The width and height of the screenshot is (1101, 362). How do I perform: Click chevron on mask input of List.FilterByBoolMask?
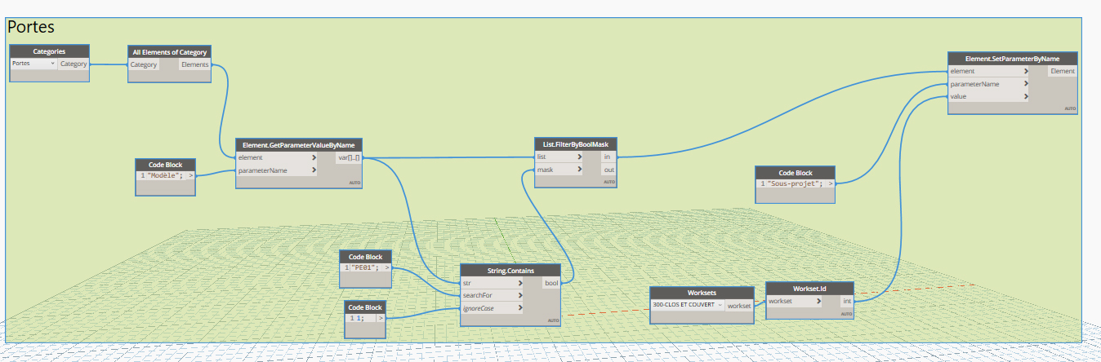point(579,170)
